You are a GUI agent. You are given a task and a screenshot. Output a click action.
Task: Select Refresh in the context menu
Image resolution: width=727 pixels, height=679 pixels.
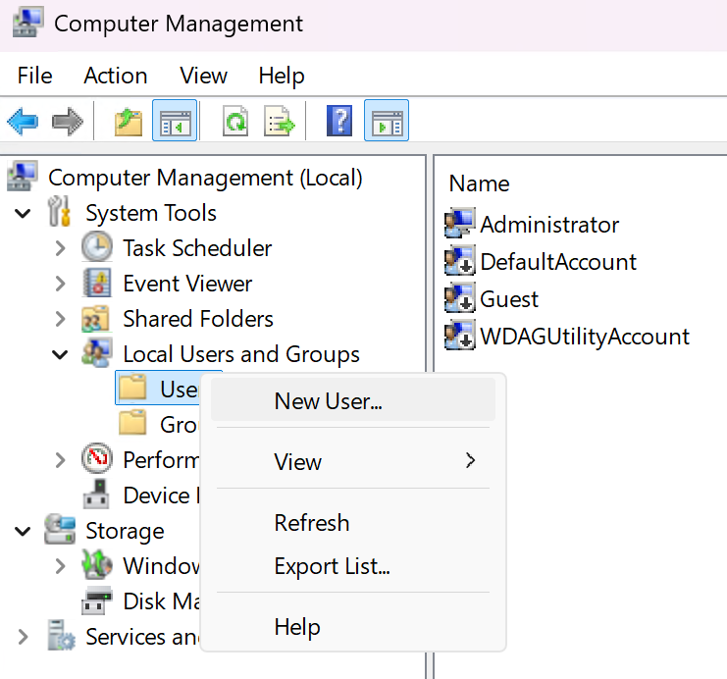tap(353, 523)
